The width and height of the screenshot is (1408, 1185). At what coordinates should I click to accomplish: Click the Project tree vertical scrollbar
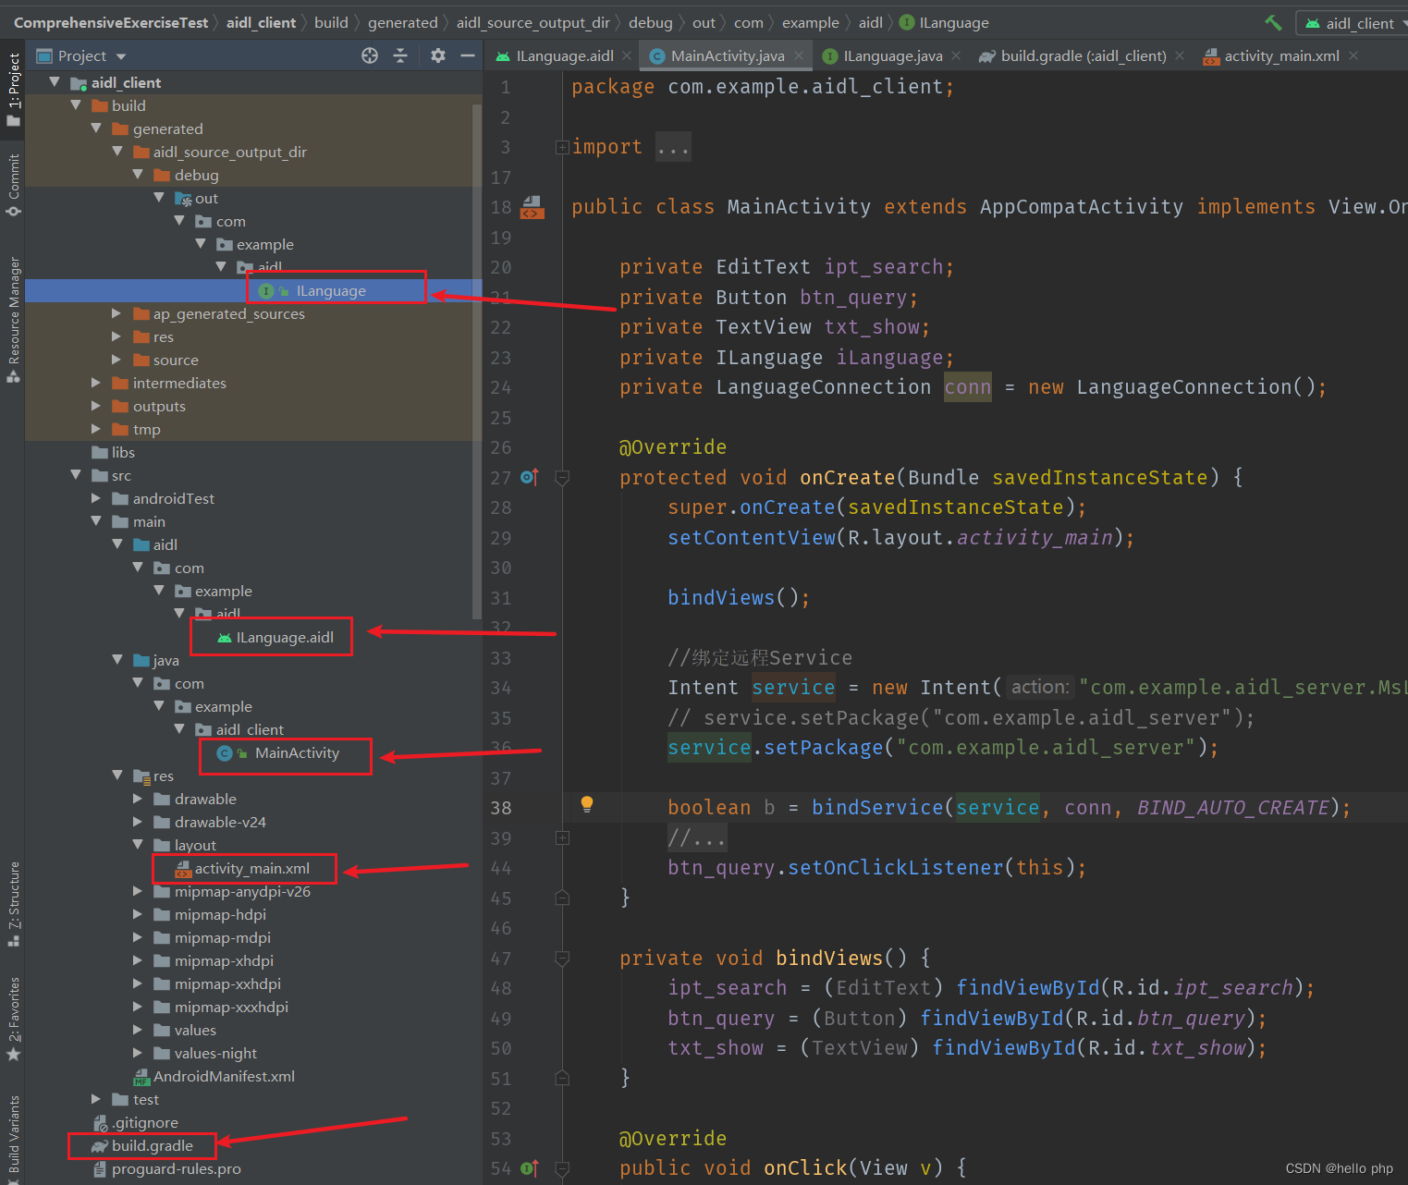click(x=477, y=360)
